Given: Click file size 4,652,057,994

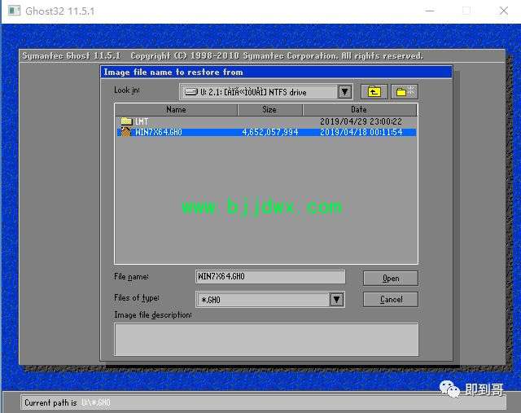Looking at the screenshot, I should click(x=270, y=132).
